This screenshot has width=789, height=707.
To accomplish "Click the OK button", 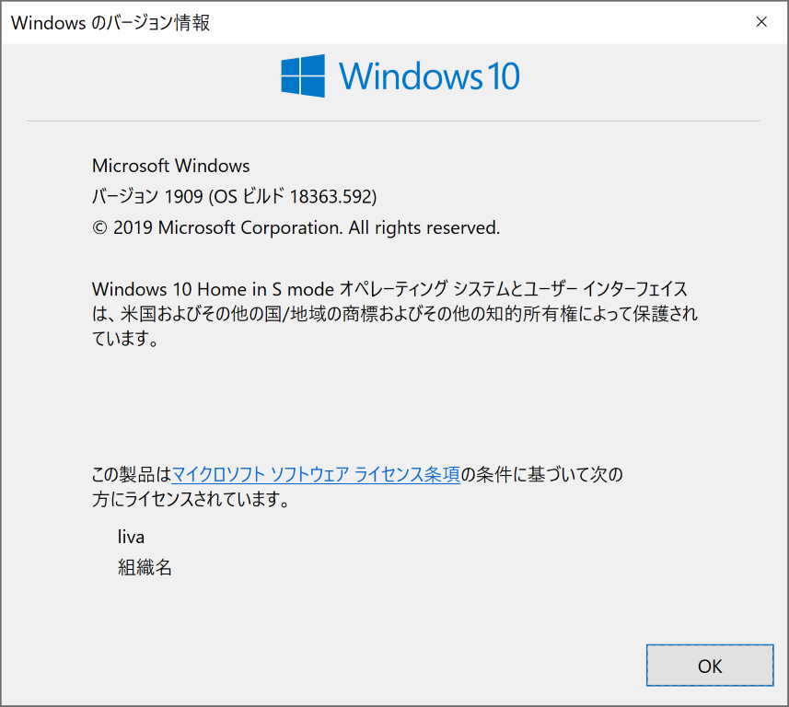I will click(x=710, y=666).
